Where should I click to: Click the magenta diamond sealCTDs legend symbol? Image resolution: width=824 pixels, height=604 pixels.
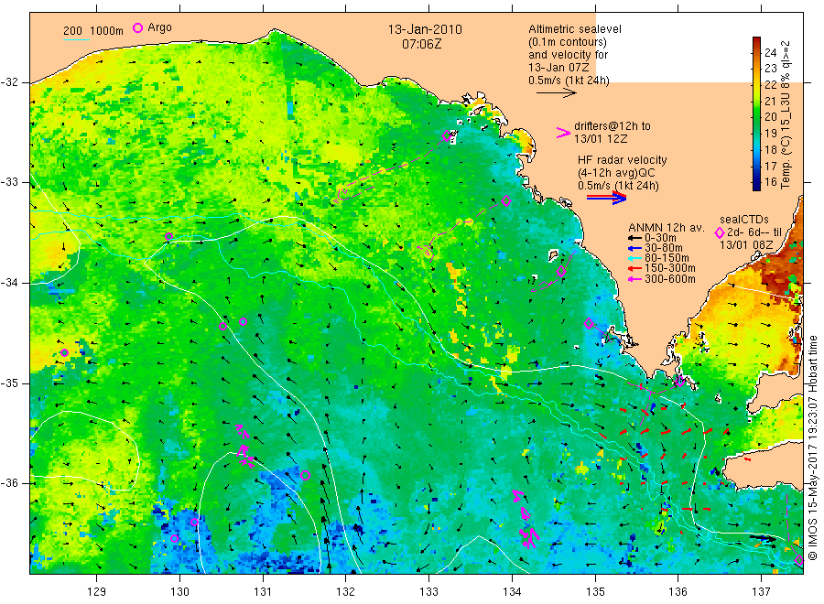pos(720,232)
